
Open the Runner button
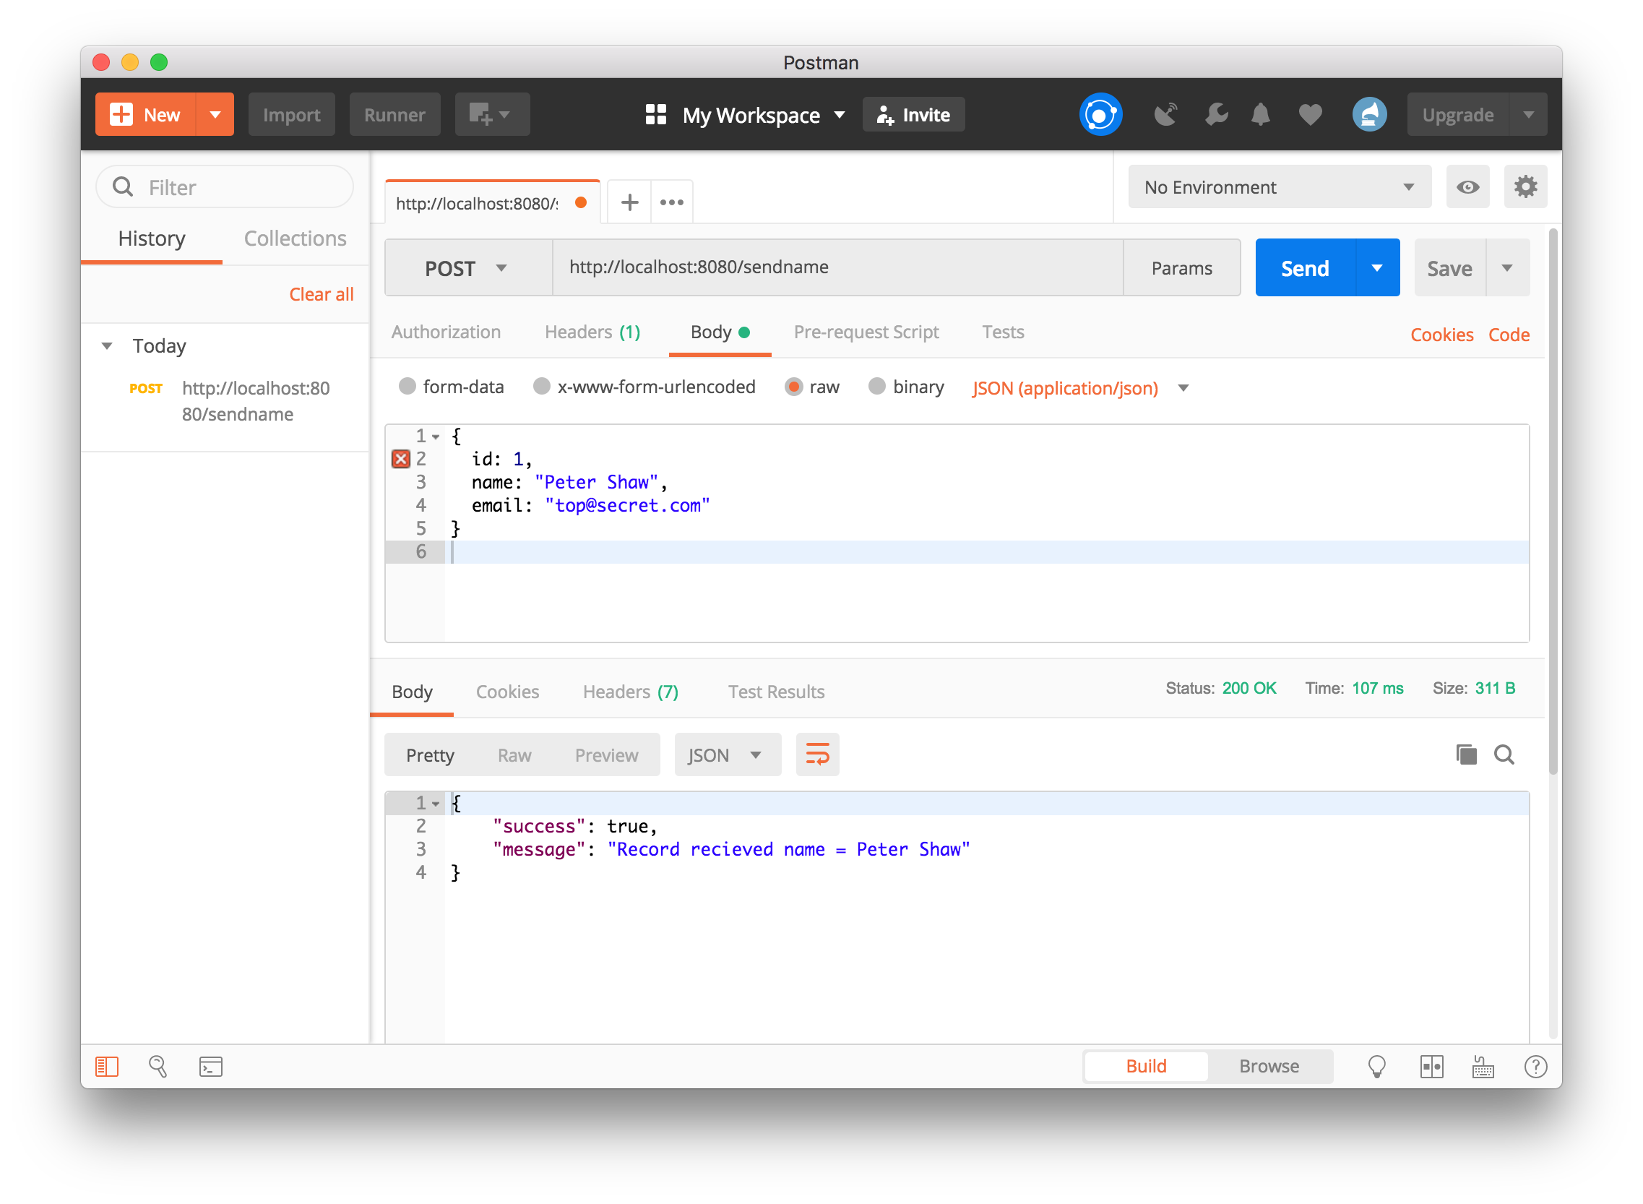click(x=394, y=114)
